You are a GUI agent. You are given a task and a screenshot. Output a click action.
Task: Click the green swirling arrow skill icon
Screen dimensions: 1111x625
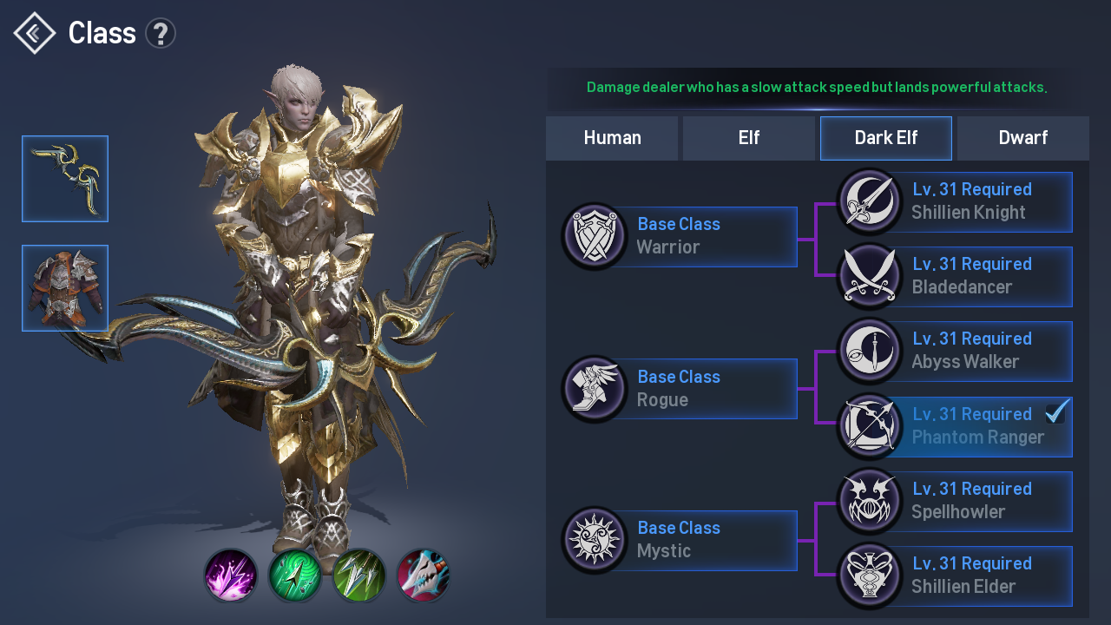tap(295, 575)
